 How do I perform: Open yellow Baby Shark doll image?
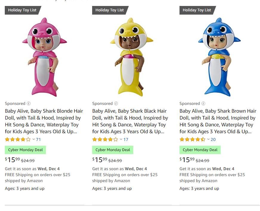coord(131,57)
